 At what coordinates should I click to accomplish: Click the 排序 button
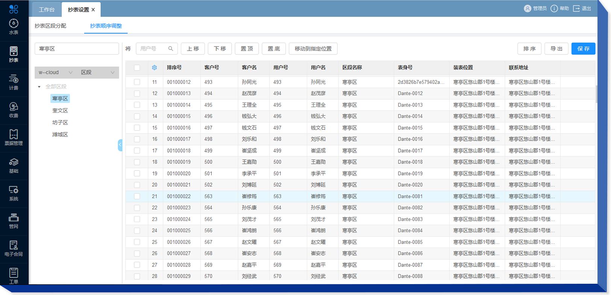(529, 48)
